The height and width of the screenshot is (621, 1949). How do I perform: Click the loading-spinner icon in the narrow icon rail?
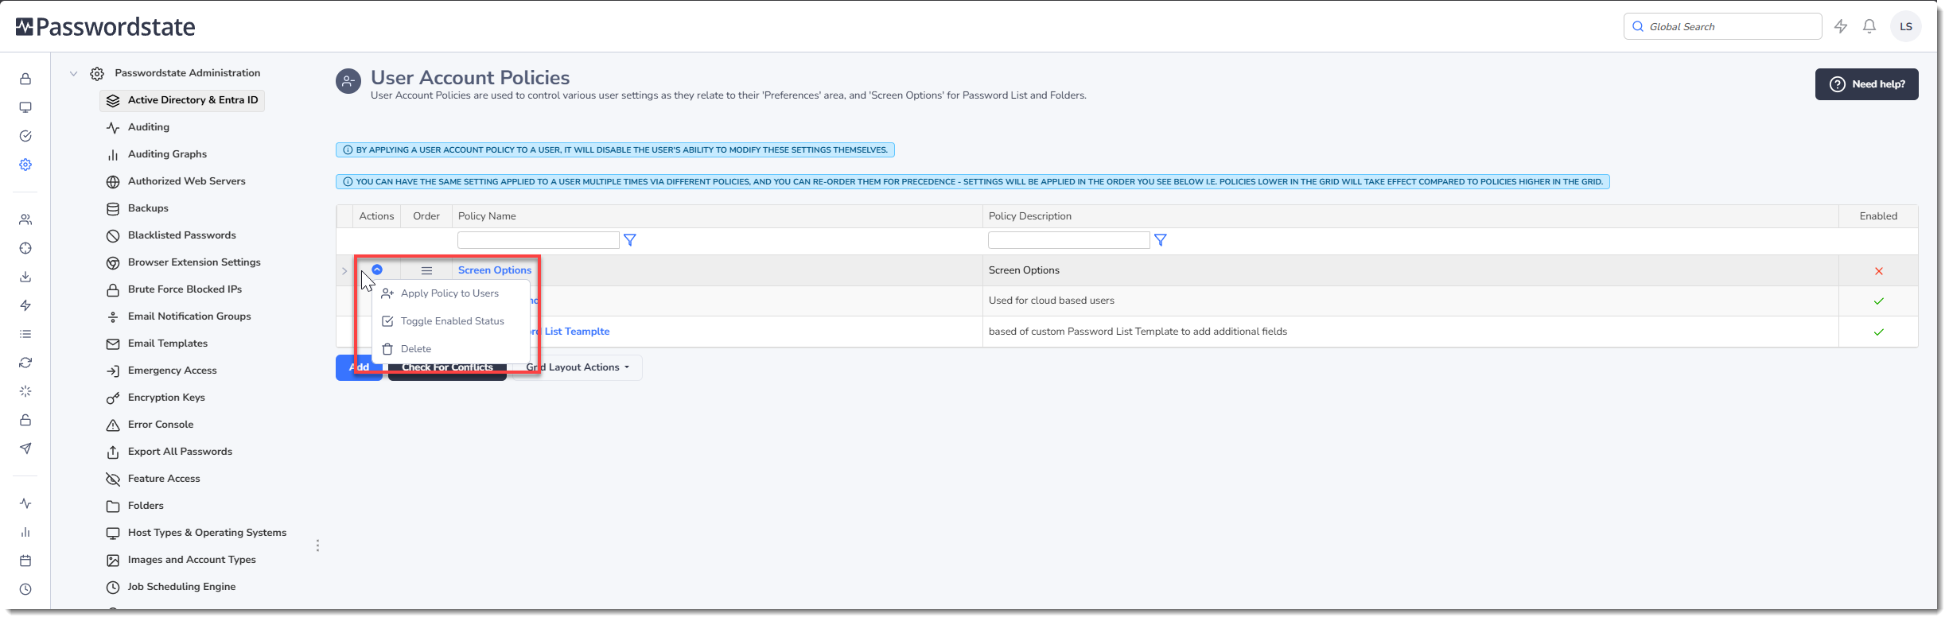coord(25,391)
